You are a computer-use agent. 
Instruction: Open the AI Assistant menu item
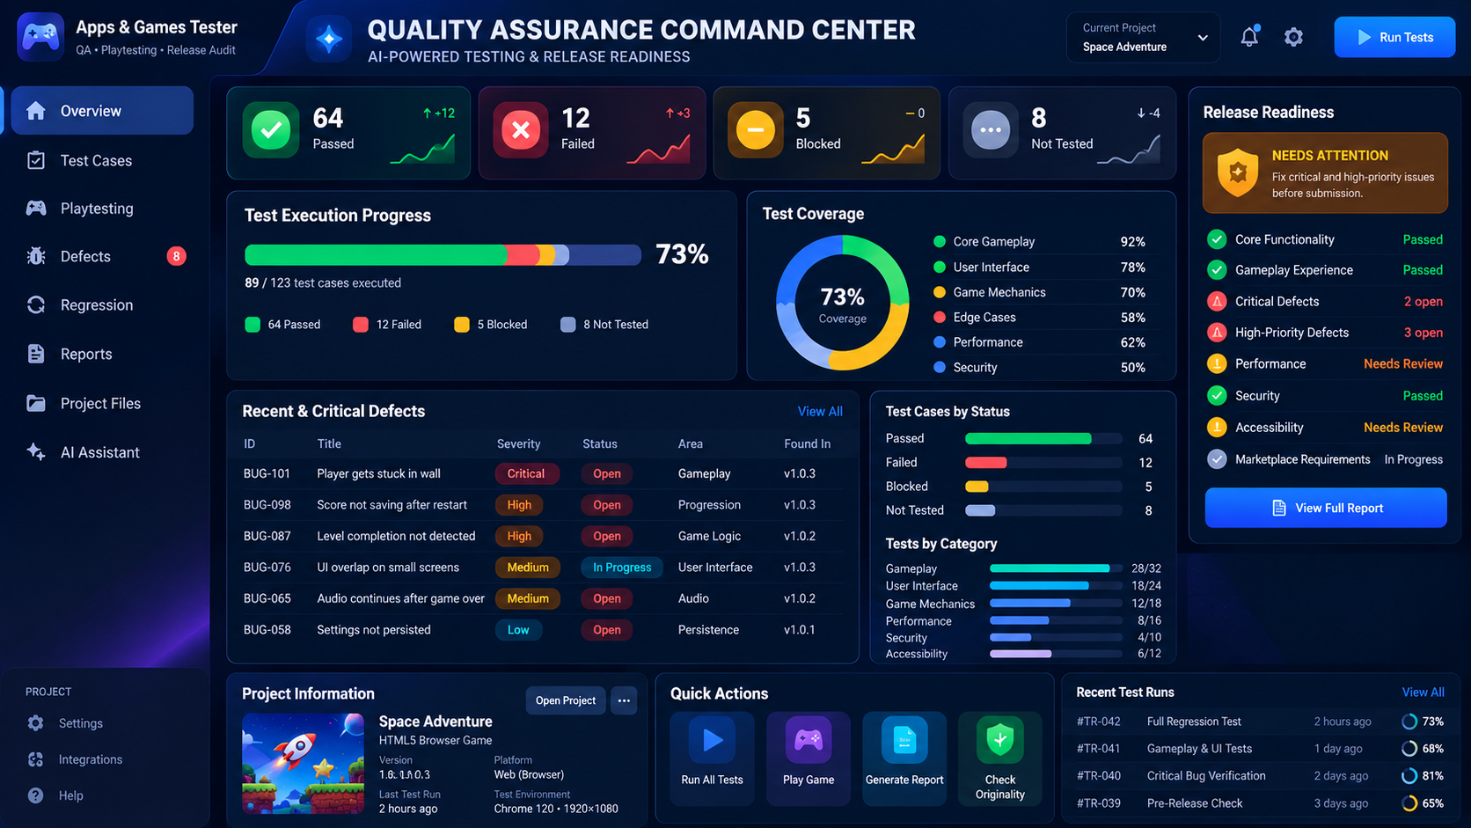pyautogui.click(x=103, y=452)
